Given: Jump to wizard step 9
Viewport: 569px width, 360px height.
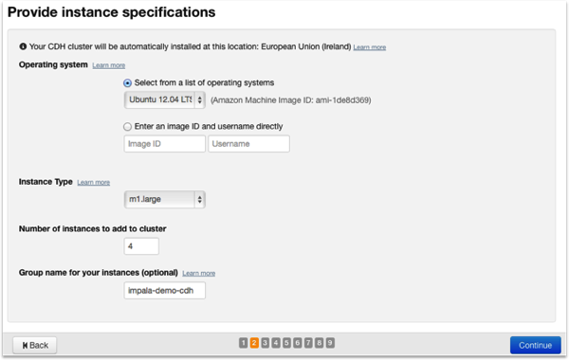Looking at the screenshot, I should (x=330, y=343).
